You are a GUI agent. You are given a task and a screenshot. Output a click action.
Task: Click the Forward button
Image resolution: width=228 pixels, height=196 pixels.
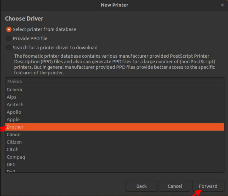pyautogui.click(x=208, y=186)
